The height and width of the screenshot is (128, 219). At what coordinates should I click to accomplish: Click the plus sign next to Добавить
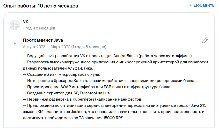click(191, 5)
